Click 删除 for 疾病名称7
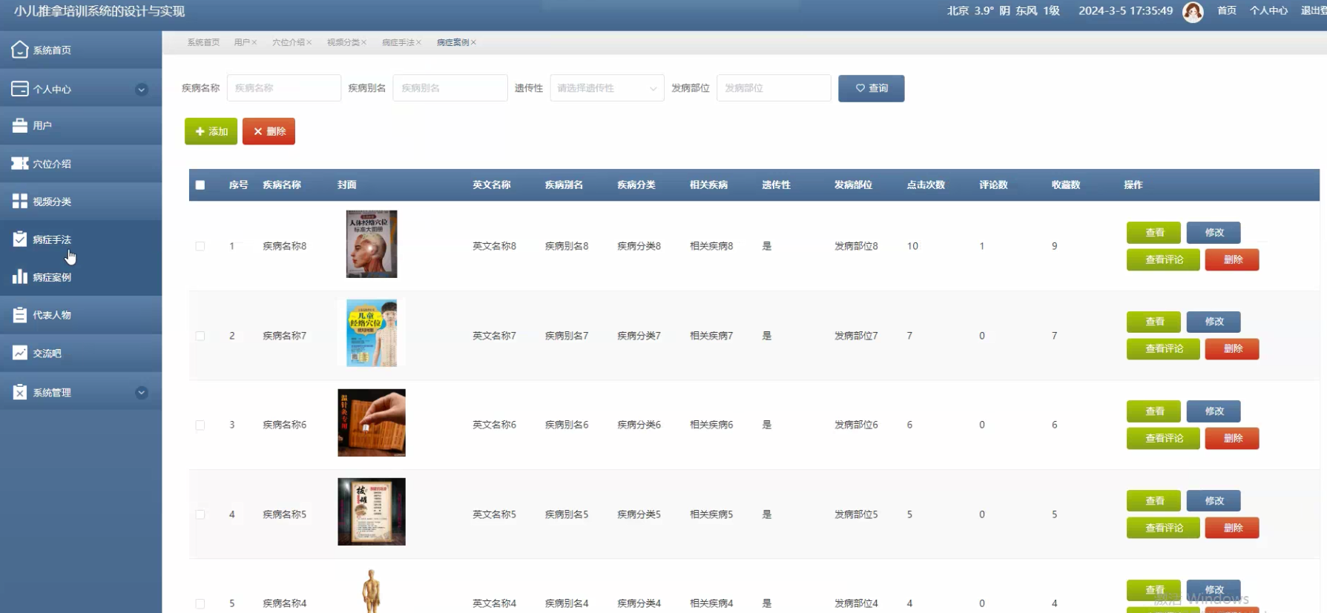Viewport: 1327px width, 613px height. 1232,348
